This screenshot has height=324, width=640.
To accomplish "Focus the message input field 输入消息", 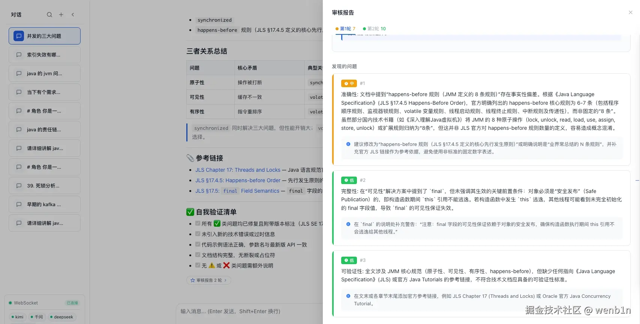I will click(250, 311).
